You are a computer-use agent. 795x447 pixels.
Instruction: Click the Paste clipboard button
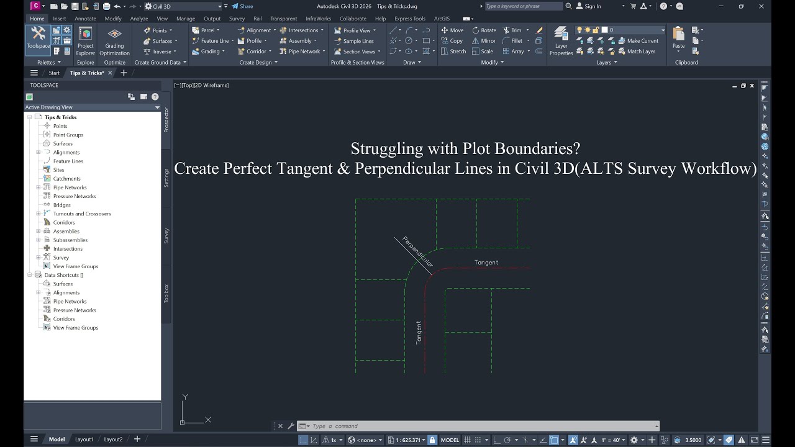[x=678, y=37]
